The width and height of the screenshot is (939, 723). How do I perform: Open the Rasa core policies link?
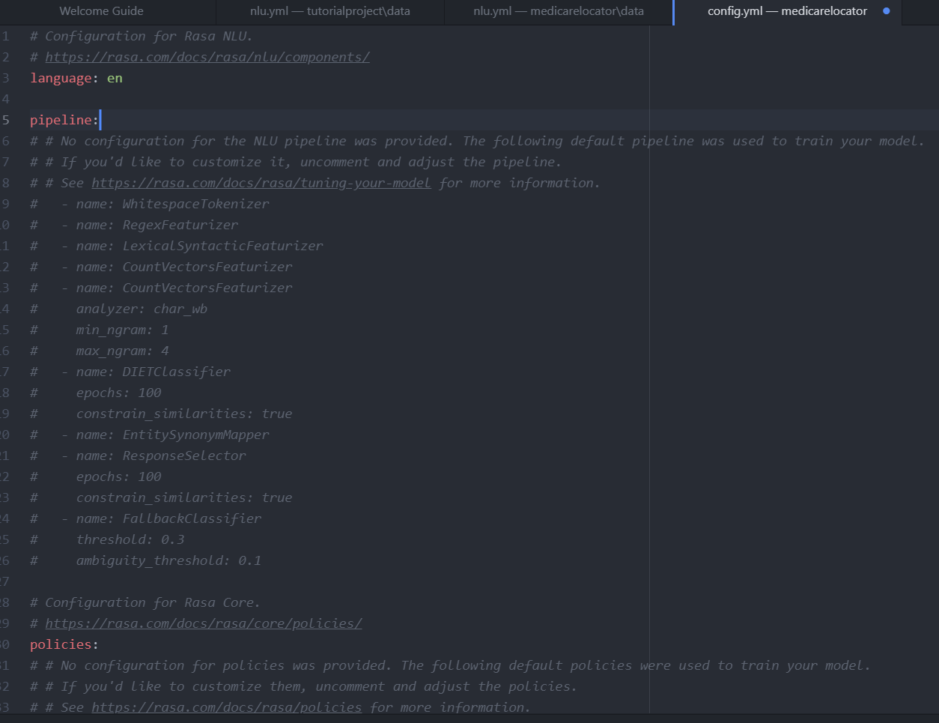(x=204, y=623)
